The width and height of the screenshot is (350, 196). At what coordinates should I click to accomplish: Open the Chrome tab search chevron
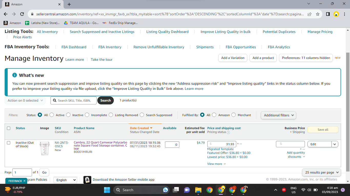tap(308, 4)
